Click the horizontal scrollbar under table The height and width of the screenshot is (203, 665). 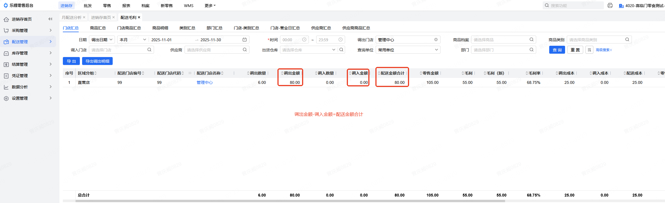290,201
